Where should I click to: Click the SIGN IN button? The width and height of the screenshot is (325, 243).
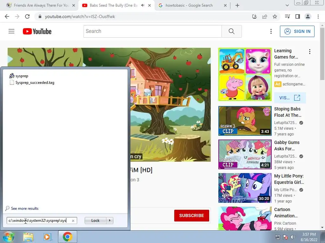tap(297, 31)
